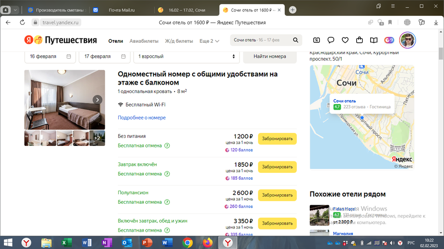
Task: Select the 17 февраля check-out date field
Action: (x=104, y=57)
